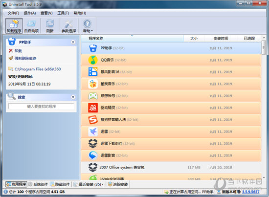269x197 pixels.
Task: Select the 迅雷 program icon
Action: (93, 131)
